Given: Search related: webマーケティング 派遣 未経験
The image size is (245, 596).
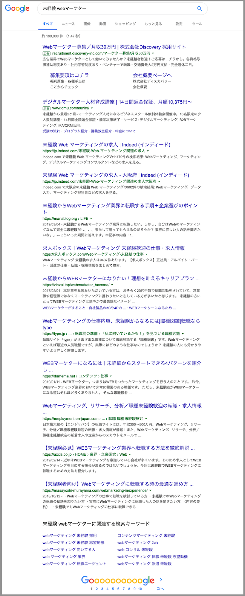Looking at the screenshot, I should pos(144,563).
